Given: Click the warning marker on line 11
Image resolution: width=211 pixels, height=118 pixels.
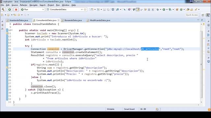Looking at the screenshot, I should pos(7,33).
